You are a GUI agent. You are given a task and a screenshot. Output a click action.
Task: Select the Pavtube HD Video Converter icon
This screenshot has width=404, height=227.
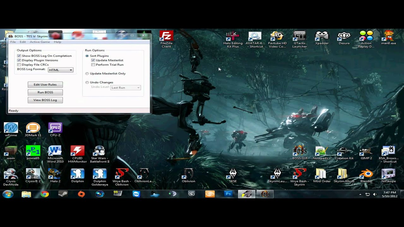coord(277,39)
